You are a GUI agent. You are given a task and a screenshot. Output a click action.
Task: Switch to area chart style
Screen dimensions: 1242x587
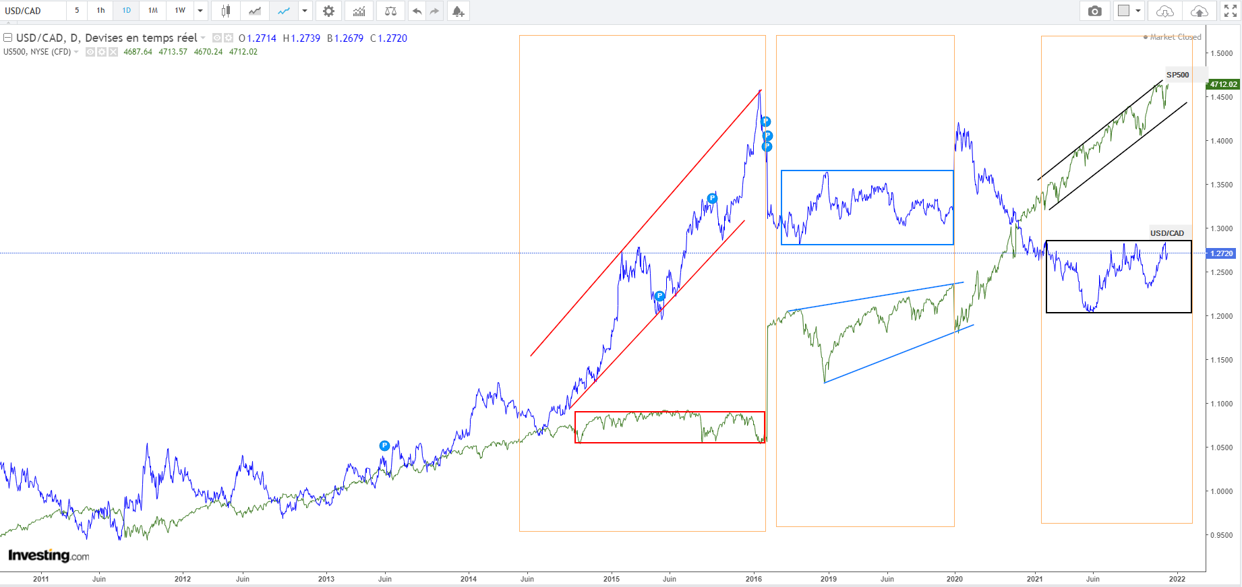coord(255,11)
